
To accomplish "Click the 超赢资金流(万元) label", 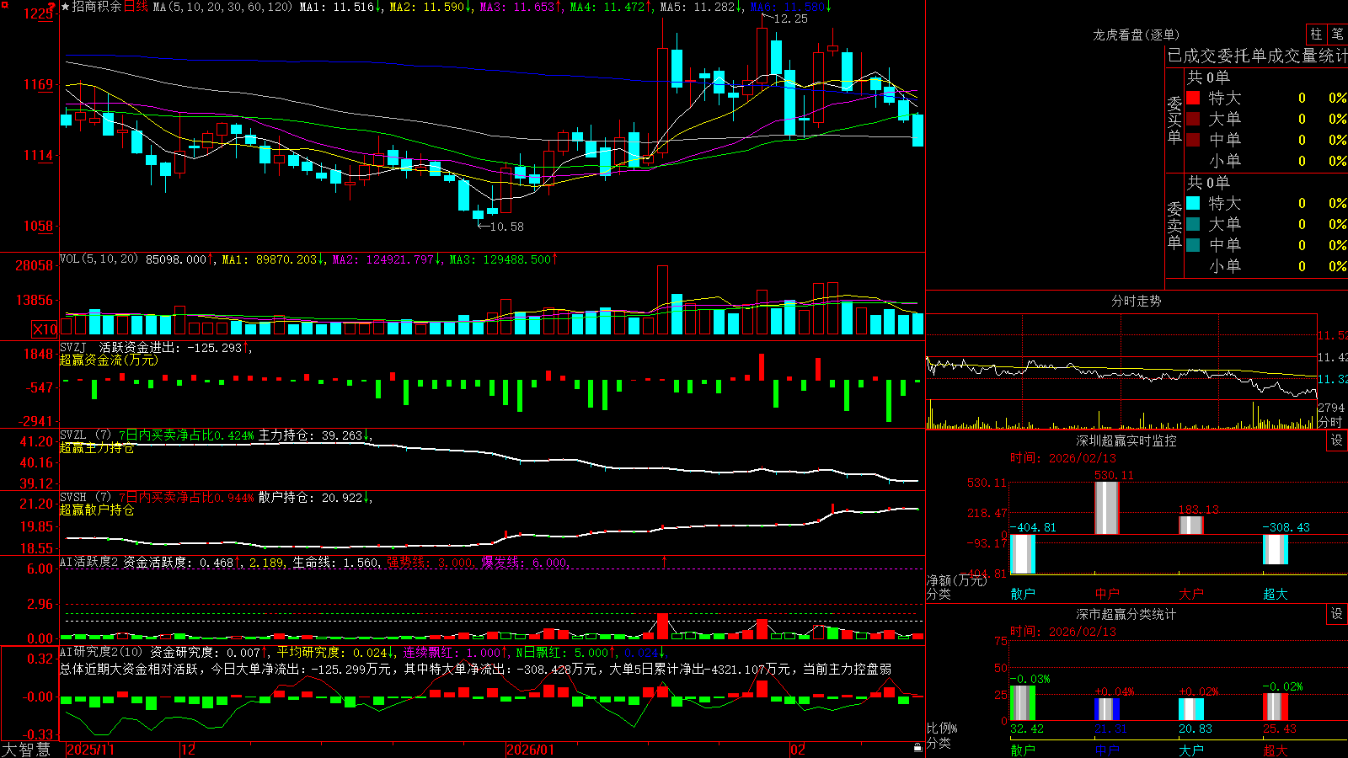I will pos(109,360).
